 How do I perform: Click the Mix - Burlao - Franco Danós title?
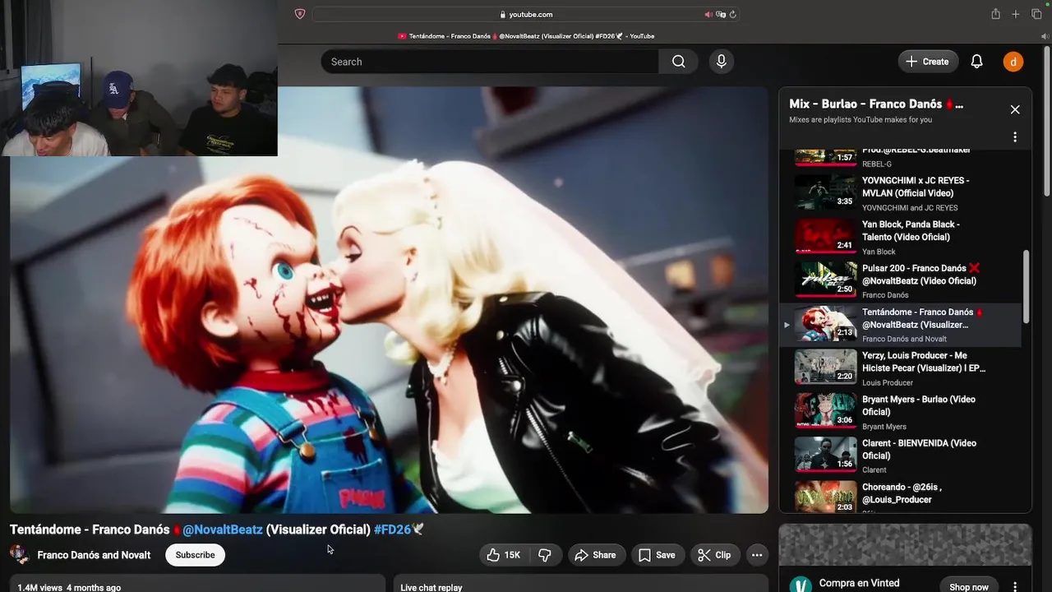876,104
